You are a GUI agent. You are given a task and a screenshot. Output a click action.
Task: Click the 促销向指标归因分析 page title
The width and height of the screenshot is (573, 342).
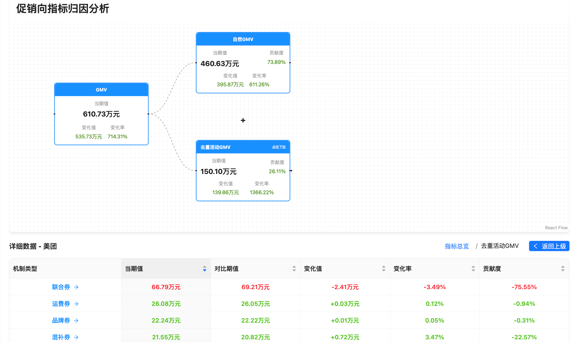[63, 9]
